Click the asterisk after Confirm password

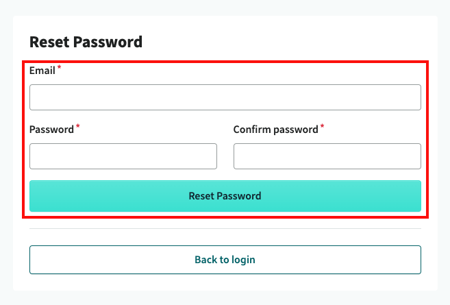click(322, 127)
